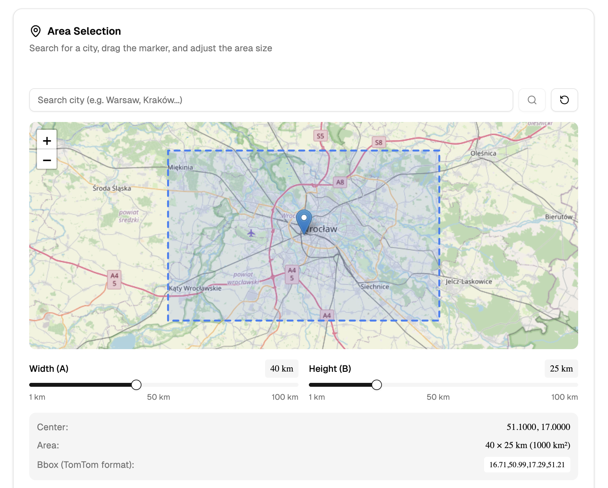The image size is (608, 488).
Task: Click Środa Śląska label on map
Action: 112,188
